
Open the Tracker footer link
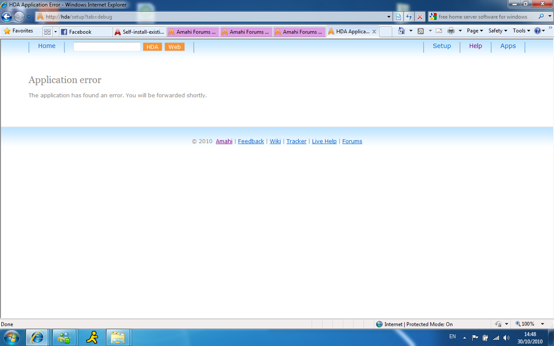coord(296,141)
